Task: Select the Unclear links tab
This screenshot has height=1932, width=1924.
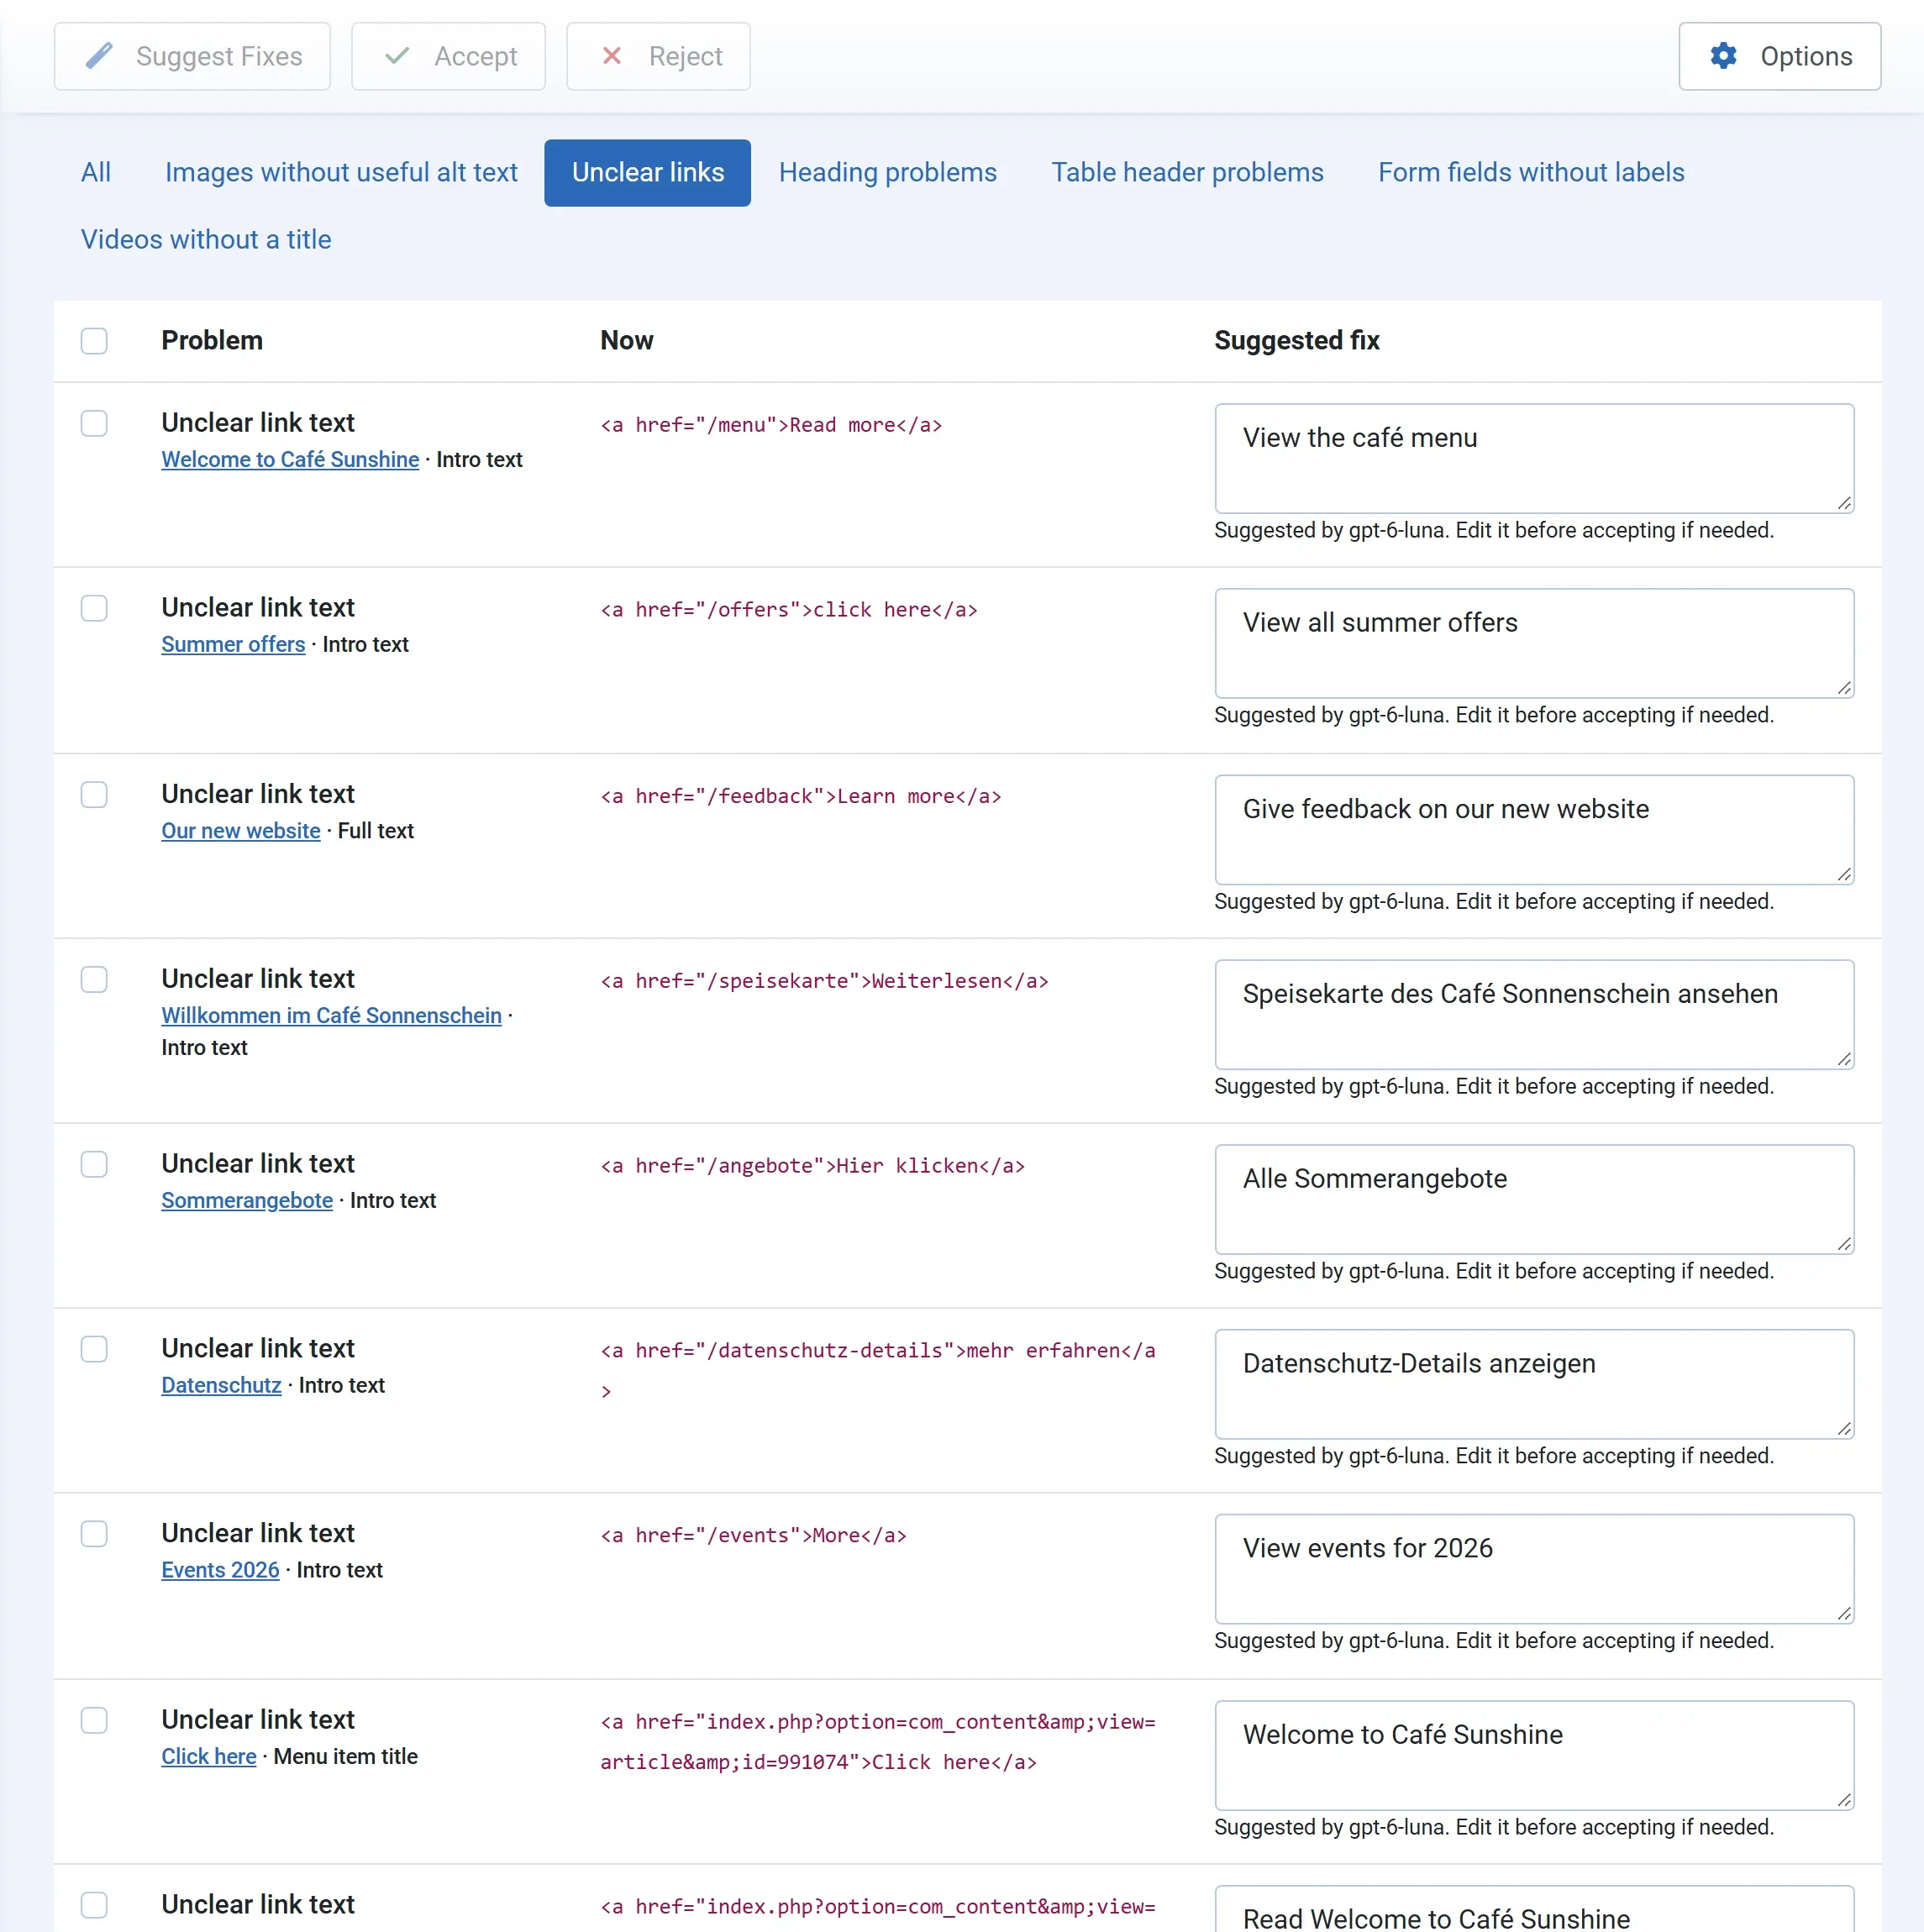Action: pyautogui.click(x=648, y=173)
